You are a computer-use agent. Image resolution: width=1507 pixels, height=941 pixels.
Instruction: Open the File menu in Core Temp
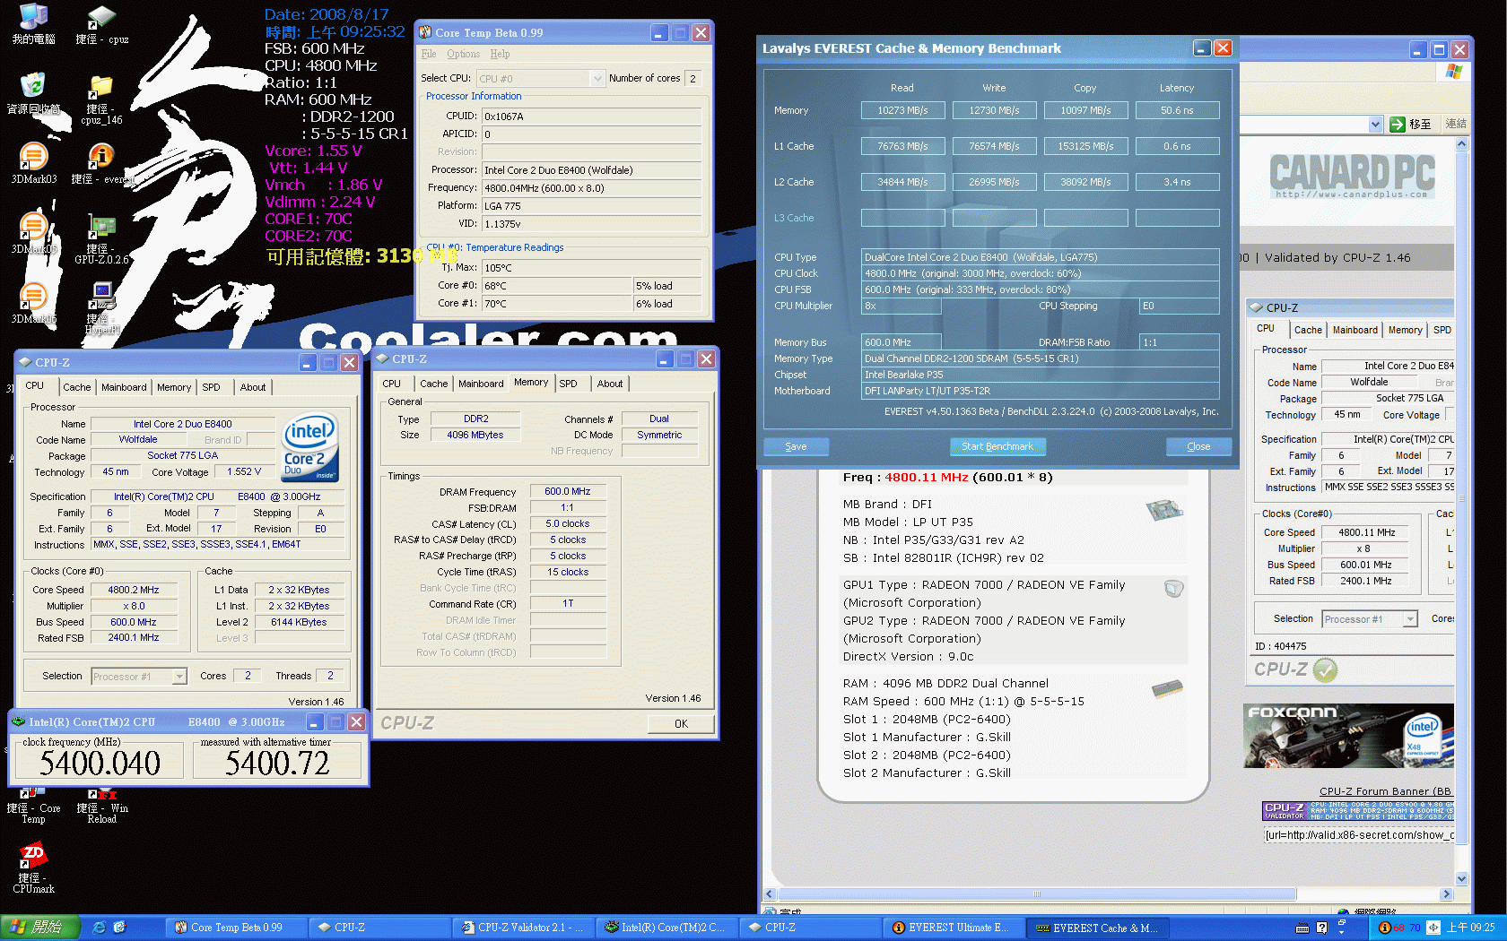coord(429,54)
